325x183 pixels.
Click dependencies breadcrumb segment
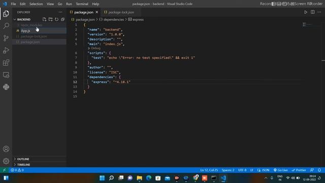coord(113,19)
